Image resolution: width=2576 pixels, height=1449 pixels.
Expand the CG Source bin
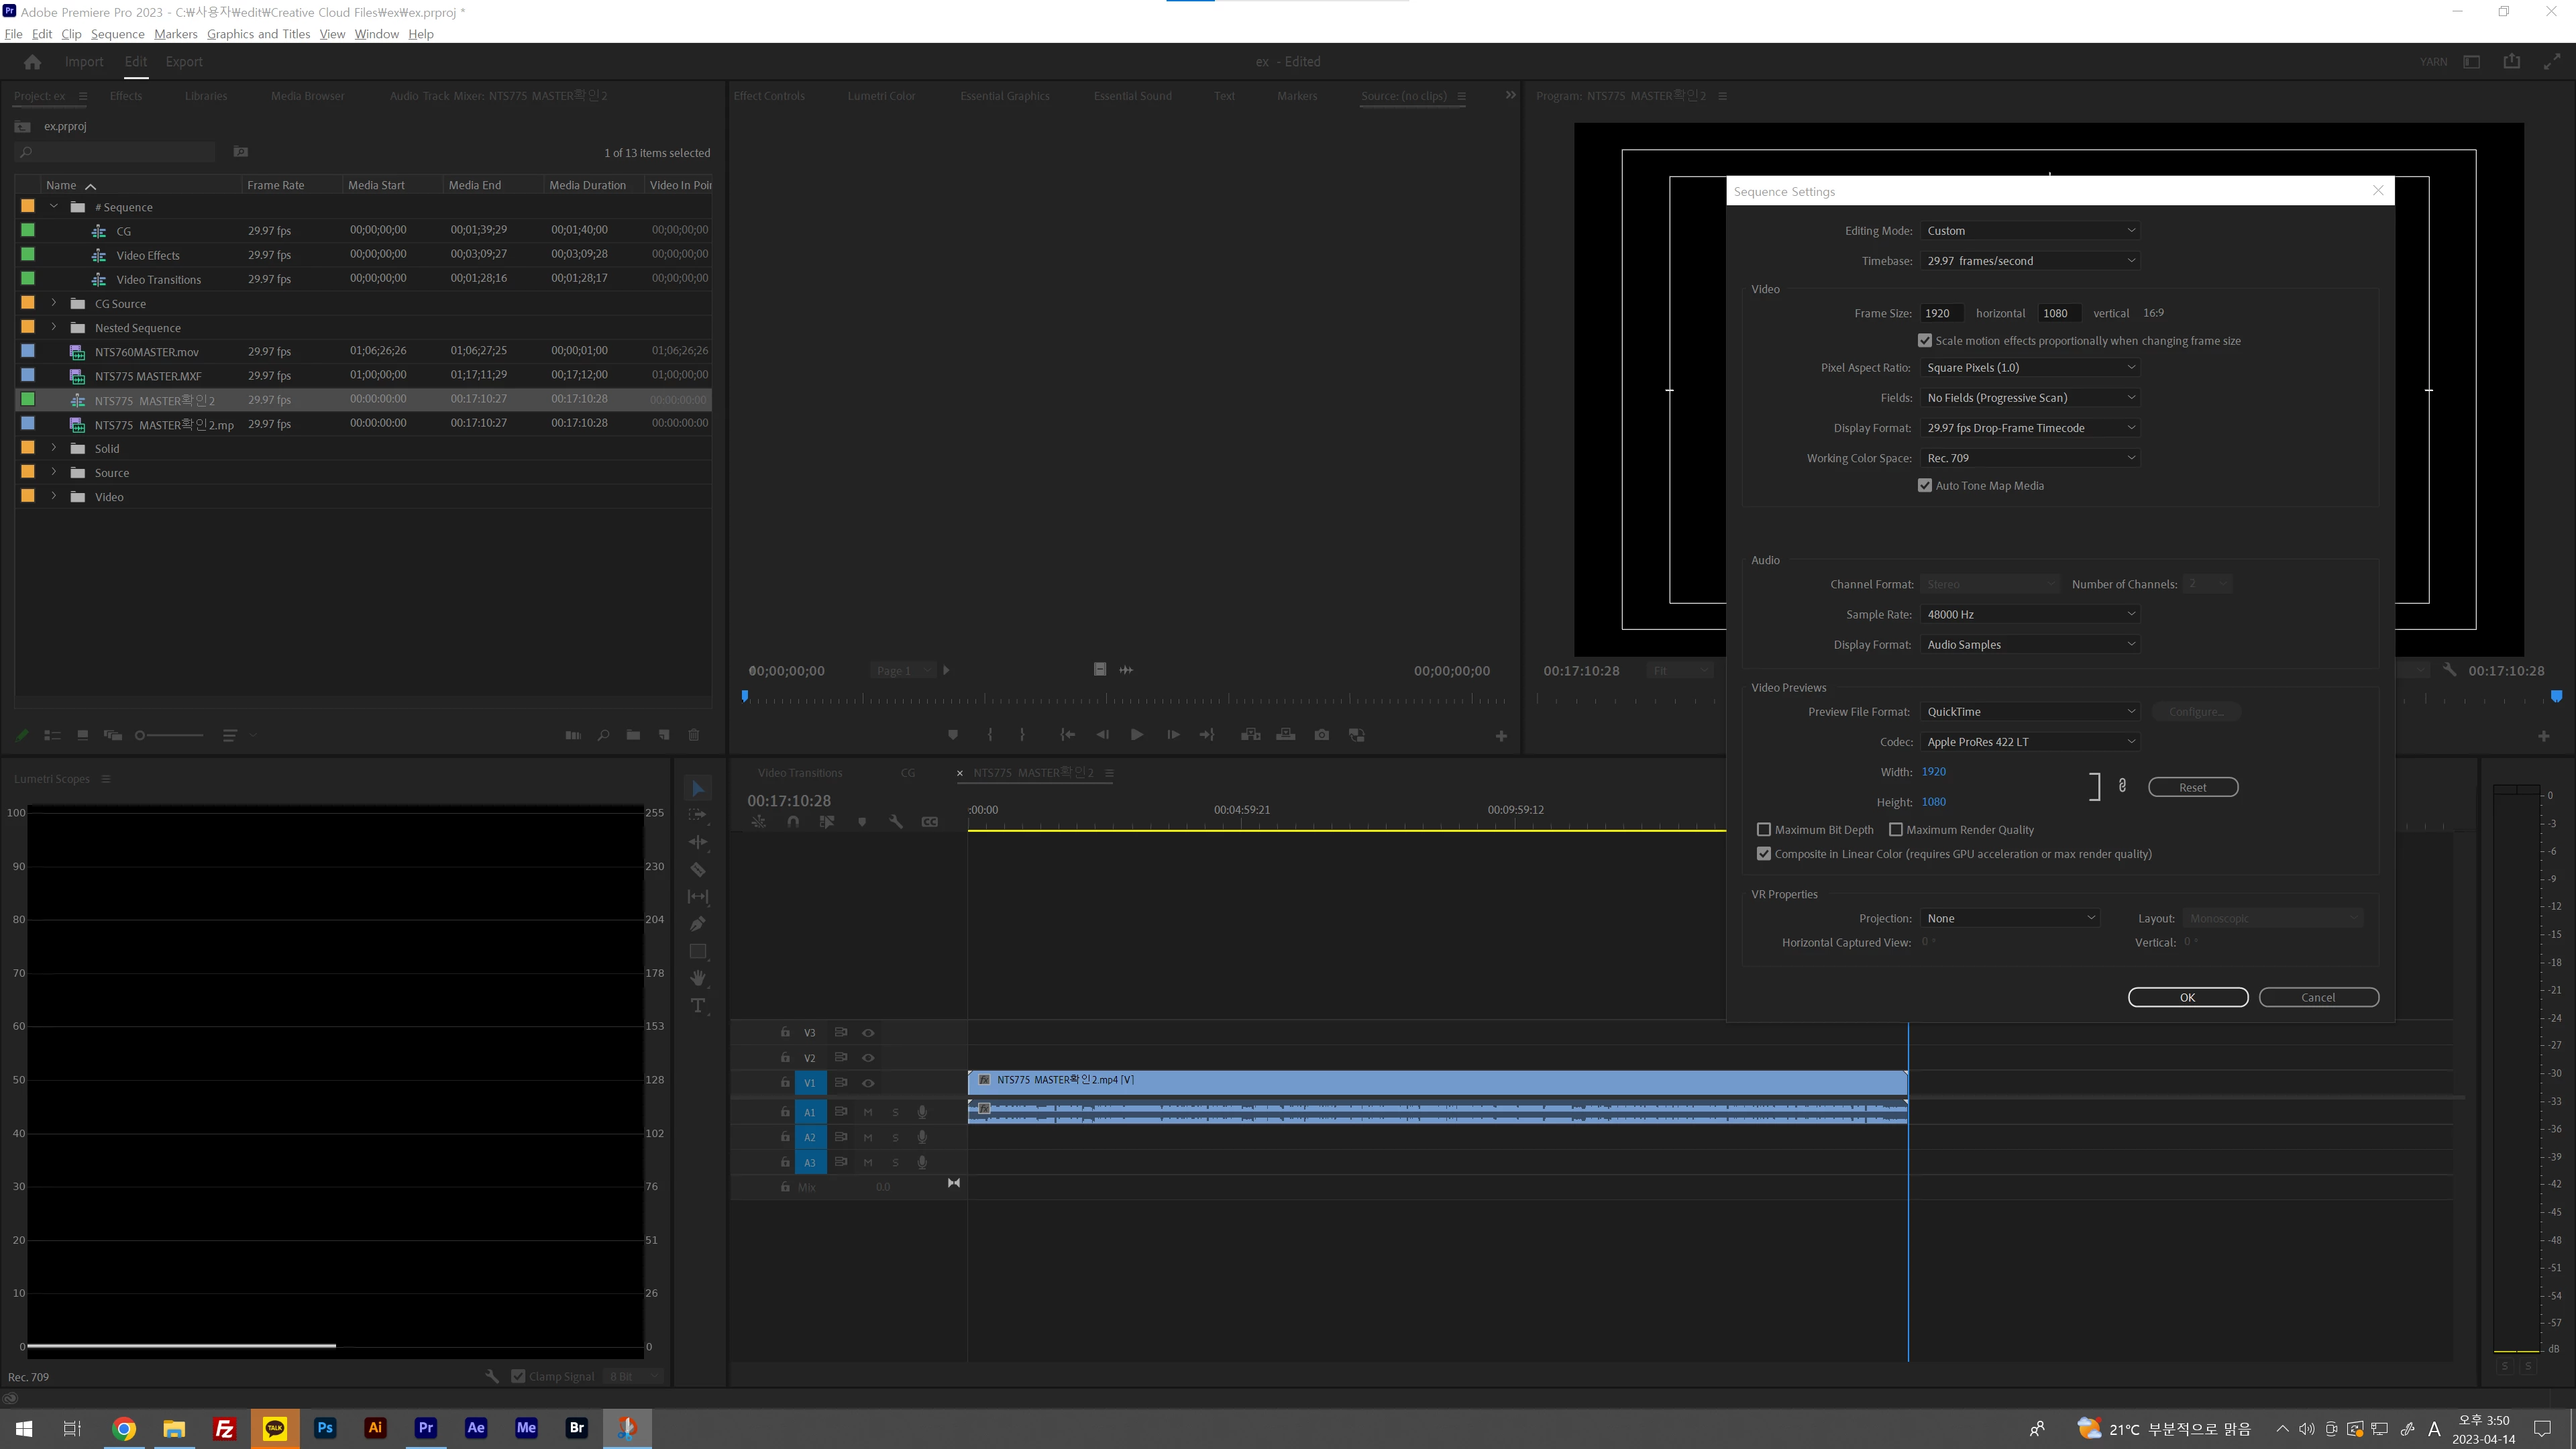pyautogui.click(x=54, y=303)
